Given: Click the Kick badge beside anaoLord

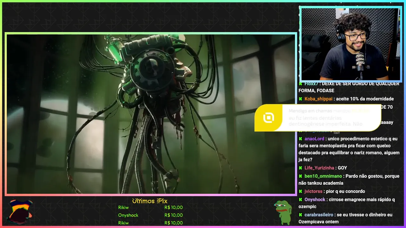Looking at the screenshot, I should click(x=300, y=139).
